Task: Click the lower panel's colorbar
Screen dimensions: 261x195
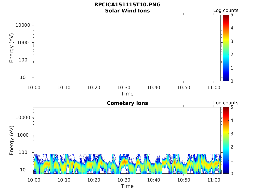Action: pyautogui.click(x=226, y=140)
